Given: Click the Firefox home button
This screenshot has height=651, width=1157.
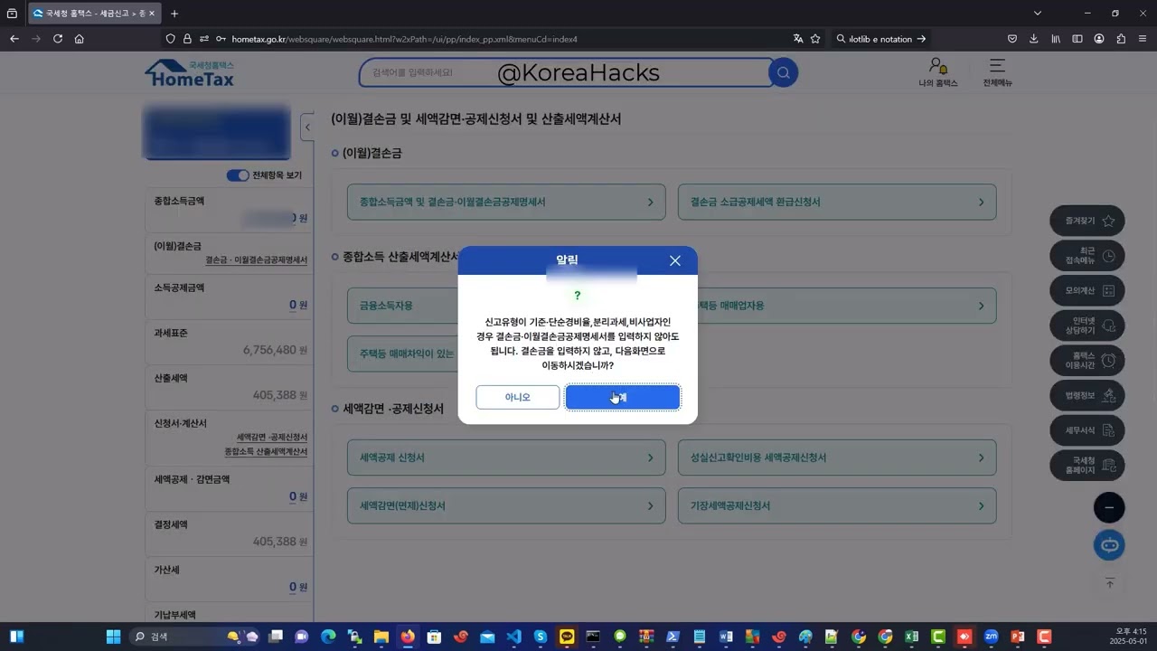Looking at the screenshot, I should coord(80,39).
